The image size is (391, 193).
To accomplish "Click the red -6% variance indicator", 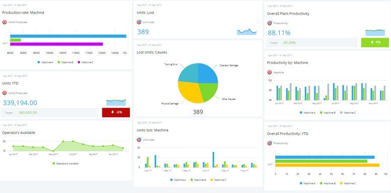I will [x=116, y=113].
